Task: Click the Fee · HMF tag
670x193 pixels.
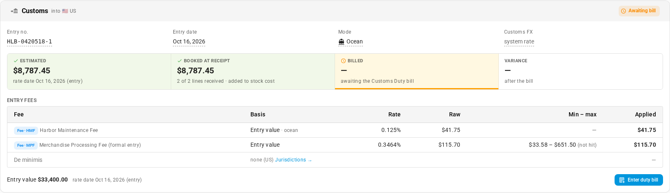Action: tap(26, 131)
